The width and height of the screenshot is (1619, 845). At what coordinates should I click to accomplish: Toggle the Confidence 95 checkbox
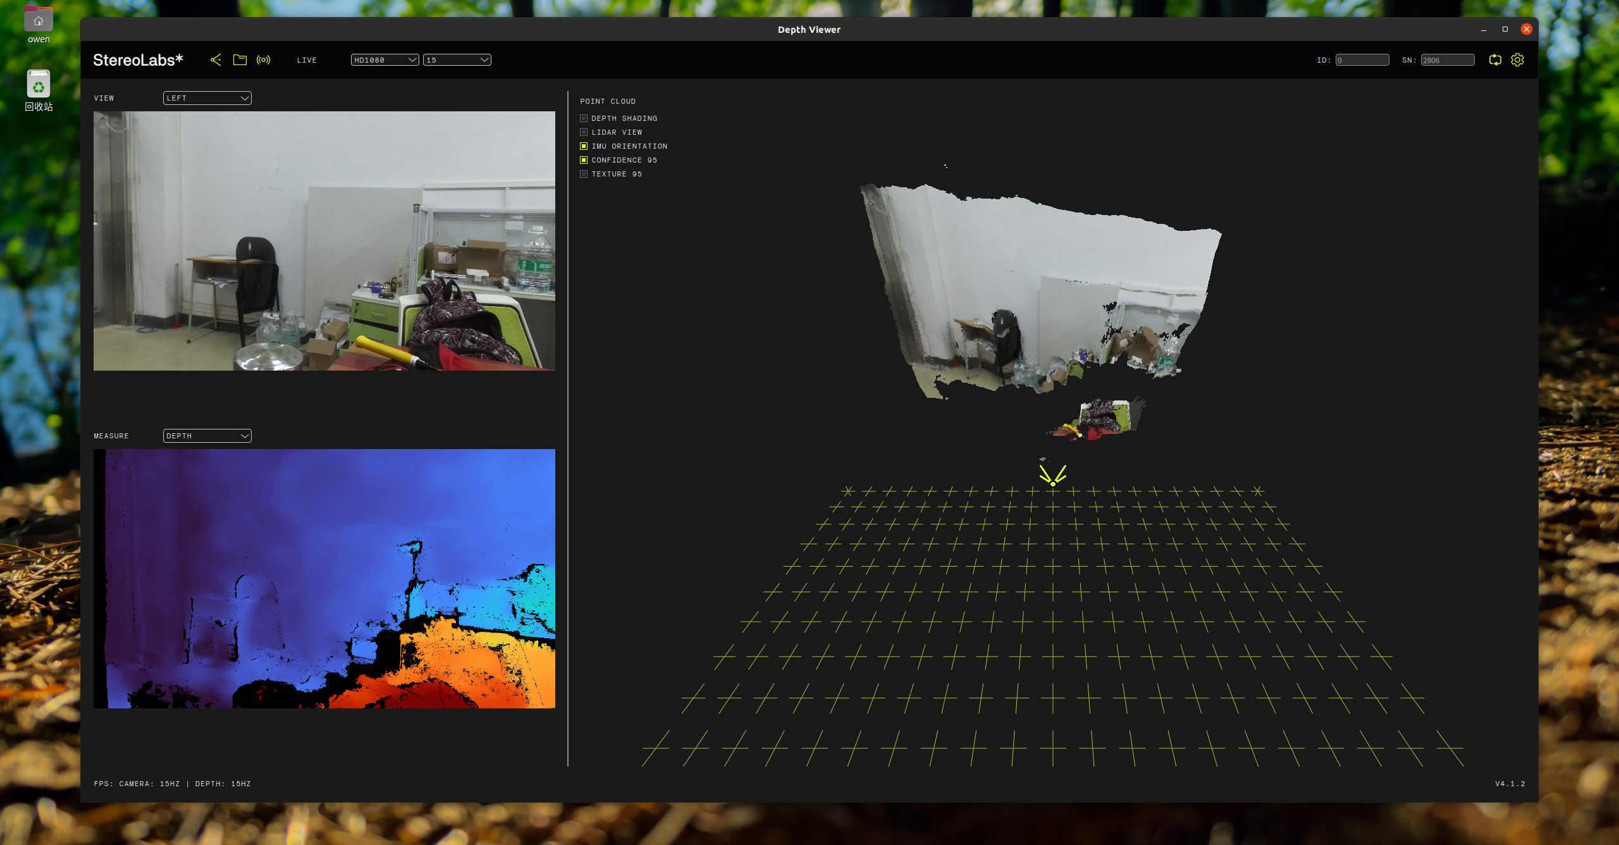(584, 160)
